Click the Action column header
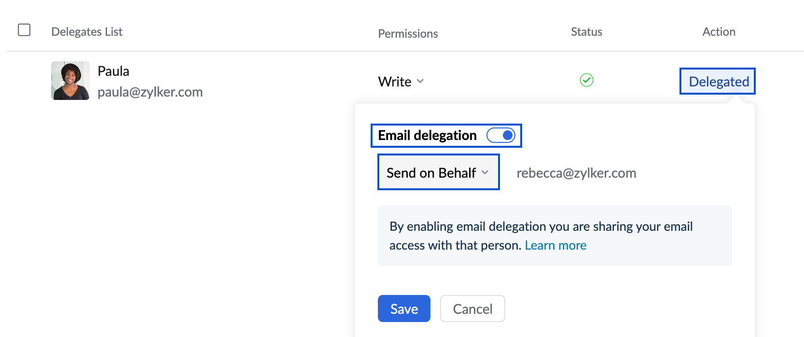 pyautogui.click(x=719, y=32)
